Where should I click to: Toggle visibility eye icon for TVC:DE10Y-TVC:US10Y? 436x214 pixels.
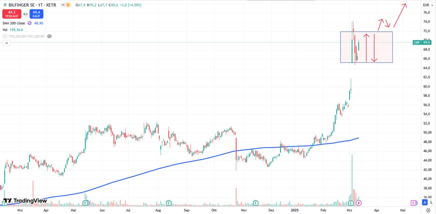[x=49, y=36]
